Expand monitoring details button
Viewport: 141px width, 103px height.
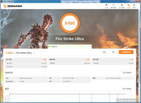click(127, 89)
